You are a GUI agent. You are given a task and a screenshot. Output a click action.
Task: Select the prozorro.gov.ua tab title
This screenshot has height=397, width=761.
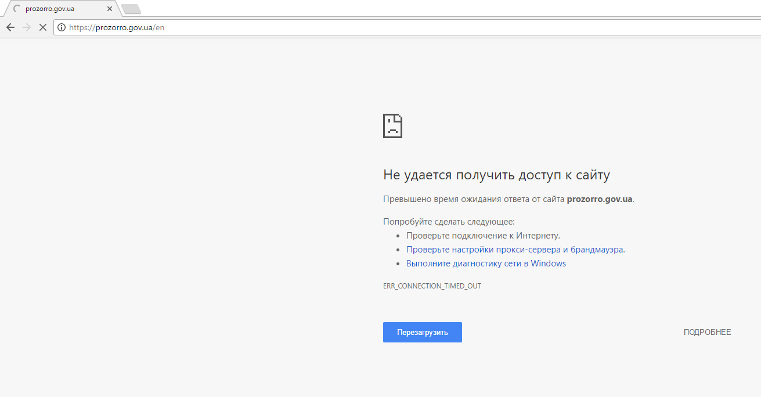click(50, 9)
